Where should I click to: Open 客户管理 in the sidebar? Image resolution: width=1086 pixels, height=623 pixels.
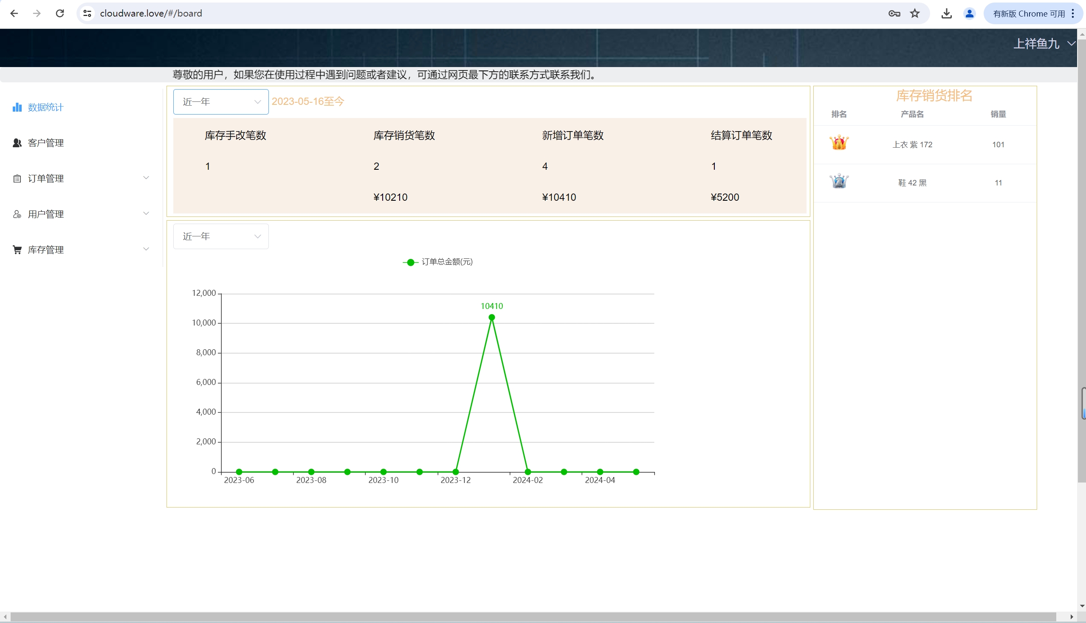point(45,143)
